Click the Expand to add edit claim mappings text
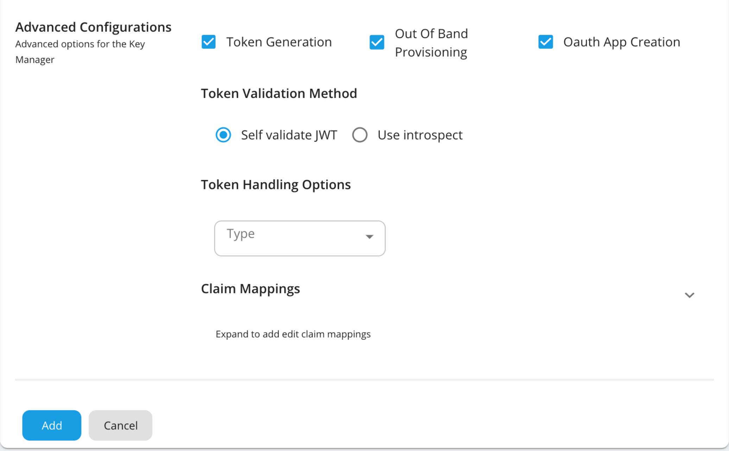The height and width of the screenshot is (451, 729). coord(293,334)
